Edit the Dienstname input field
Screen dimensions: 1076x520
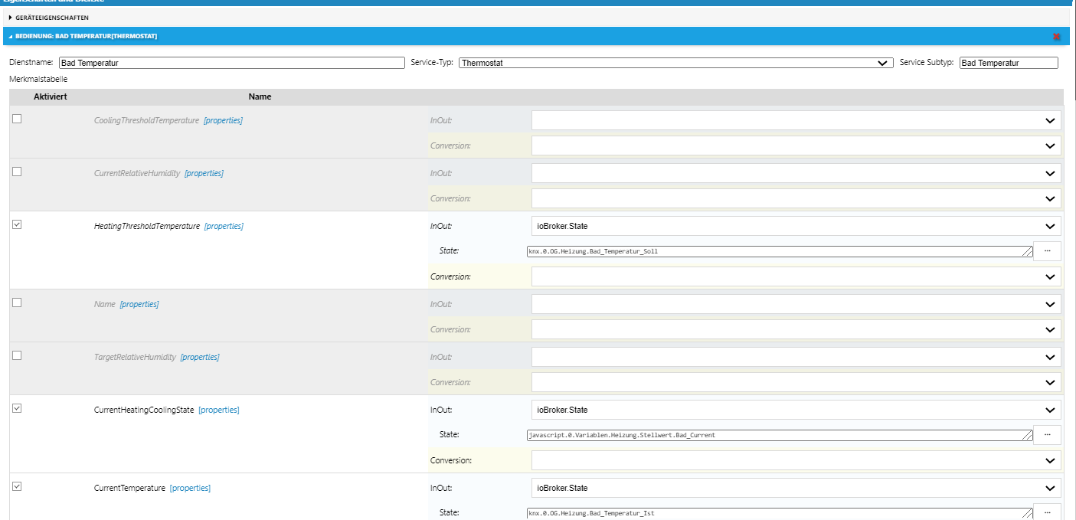click(x=231, y=63)
